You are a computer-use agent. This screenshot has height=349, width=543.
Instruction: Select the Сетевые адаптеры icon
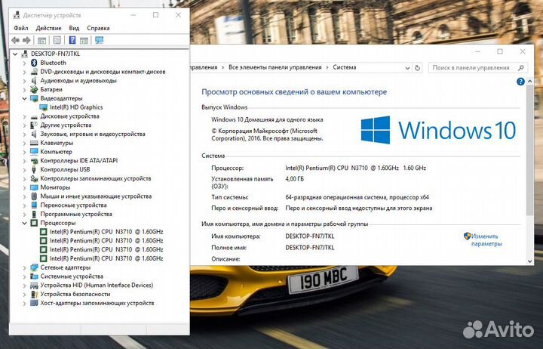(34, 267)
